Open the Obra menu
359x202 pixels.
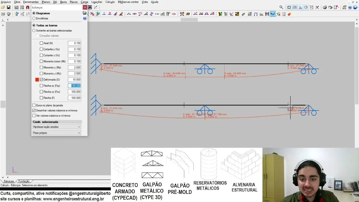(17, 2)
